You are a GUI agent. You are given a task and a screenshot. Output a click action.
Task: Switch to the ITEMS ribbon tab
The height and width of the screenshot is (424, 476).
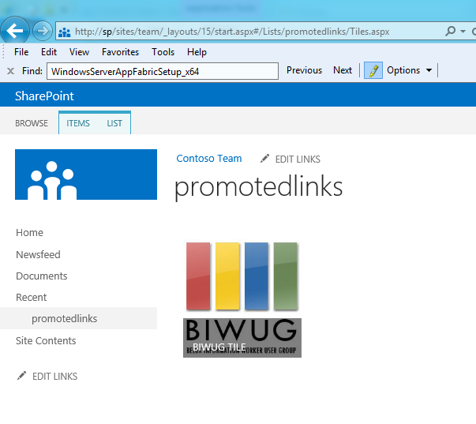pyautogui.click(x=78, y=123)
